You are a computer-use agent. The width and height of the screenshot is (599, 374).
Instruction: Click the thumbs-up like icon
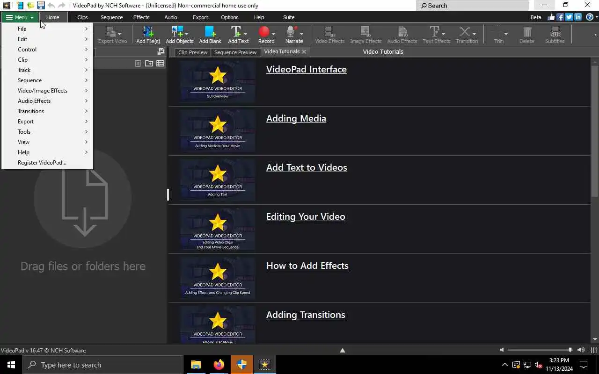[551, 17]
